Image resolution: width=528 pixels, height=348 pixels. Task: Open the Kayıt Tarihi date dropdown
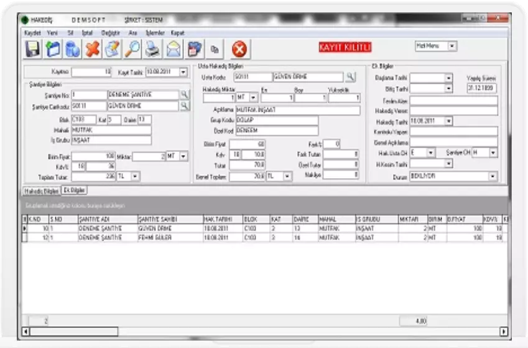(183, 72)
